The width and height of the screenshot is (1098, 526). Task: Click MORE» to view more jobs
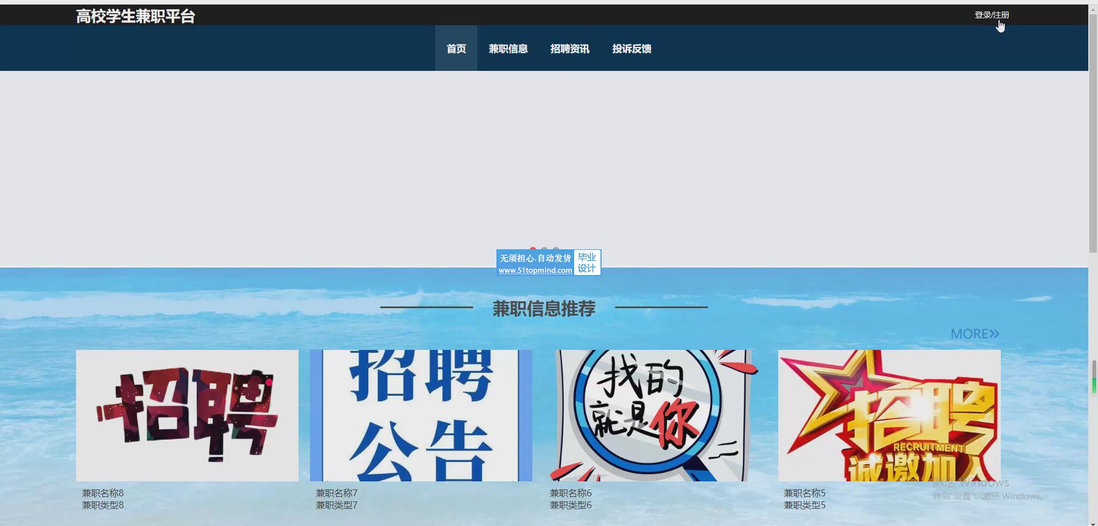pos(974,334)
